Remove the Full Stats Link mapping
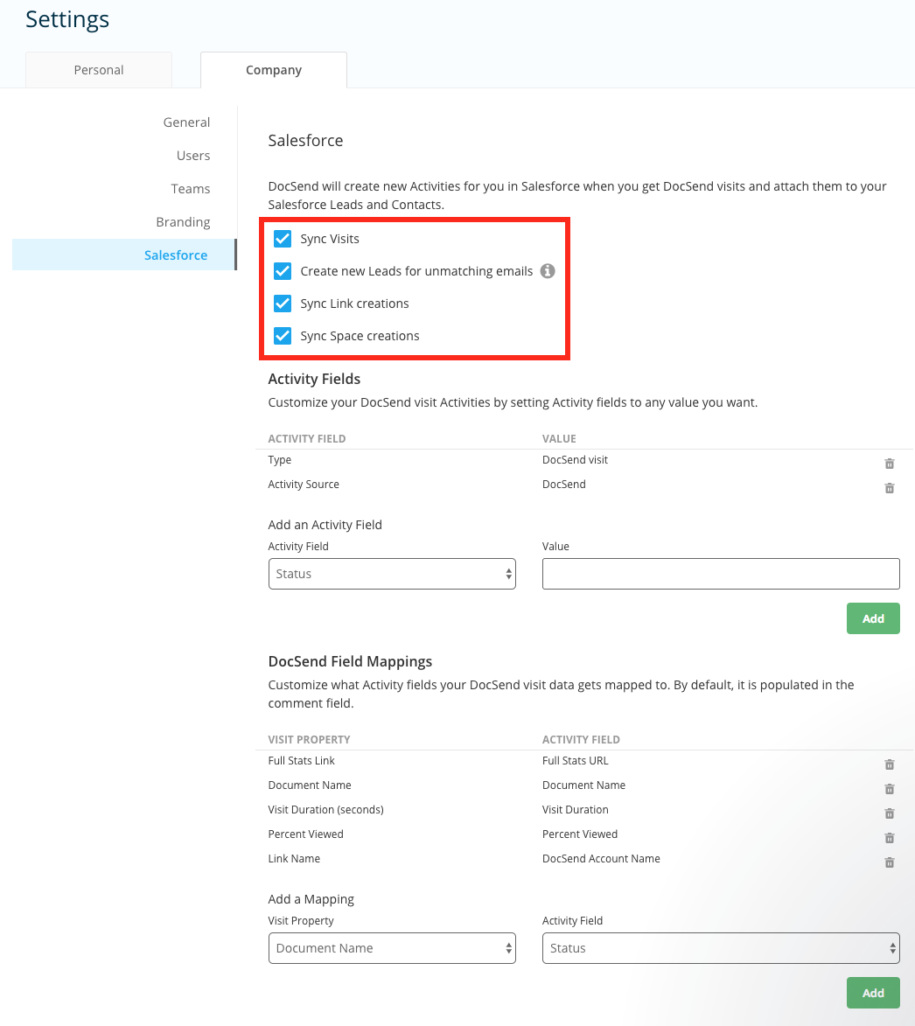This screenshot has width=915, height=1026. point(890,764)
